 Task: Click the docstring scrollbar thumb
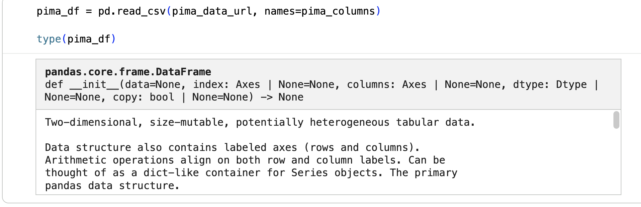click(x=616, y=120)
